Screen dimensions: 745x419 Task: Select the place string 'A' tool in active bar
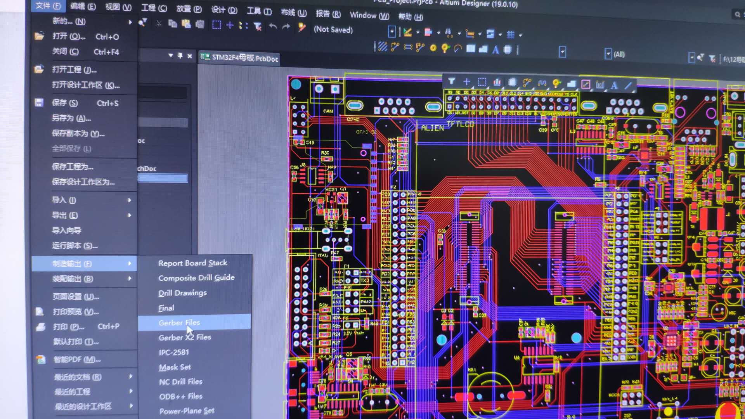pos(614,85)
